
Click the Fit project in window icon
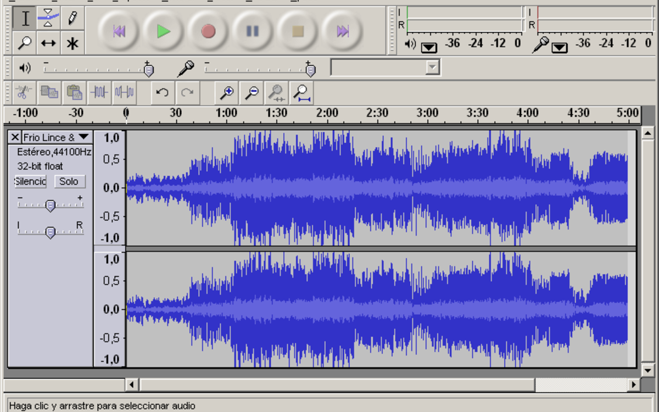point(301,92)
